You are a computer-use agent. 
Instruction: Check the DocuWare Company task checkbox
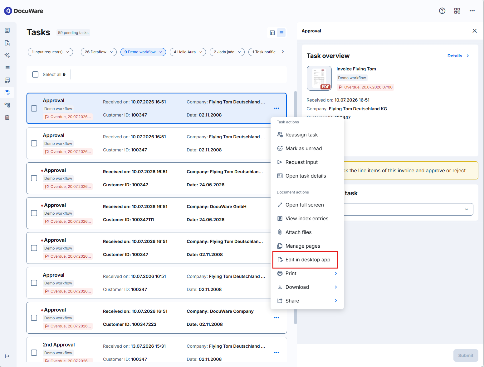(34, 318)
